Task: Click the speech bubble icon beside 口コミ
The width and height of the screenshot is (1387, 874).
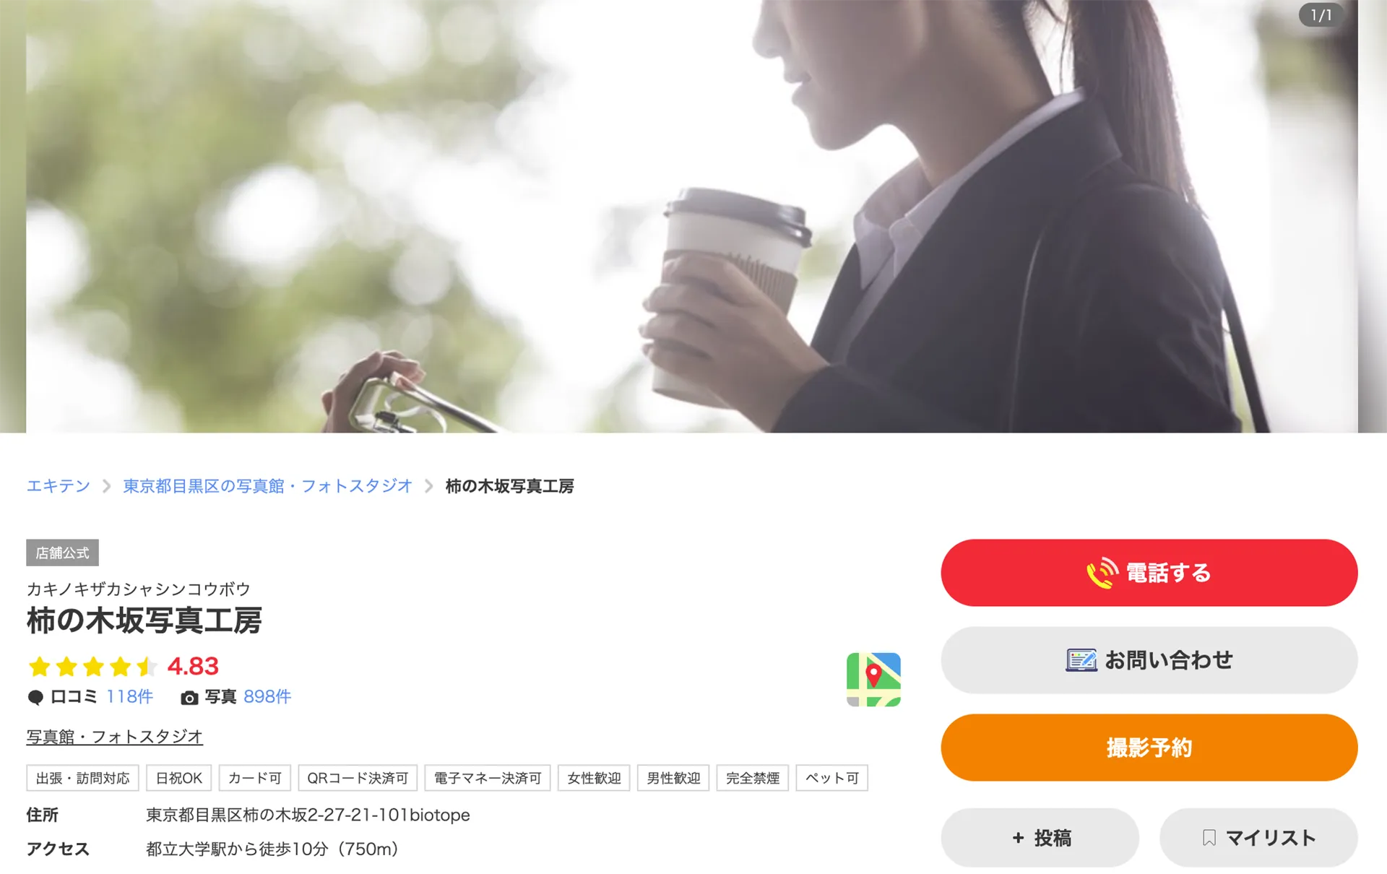Action: pyautogui.click(x=35, y=698)
